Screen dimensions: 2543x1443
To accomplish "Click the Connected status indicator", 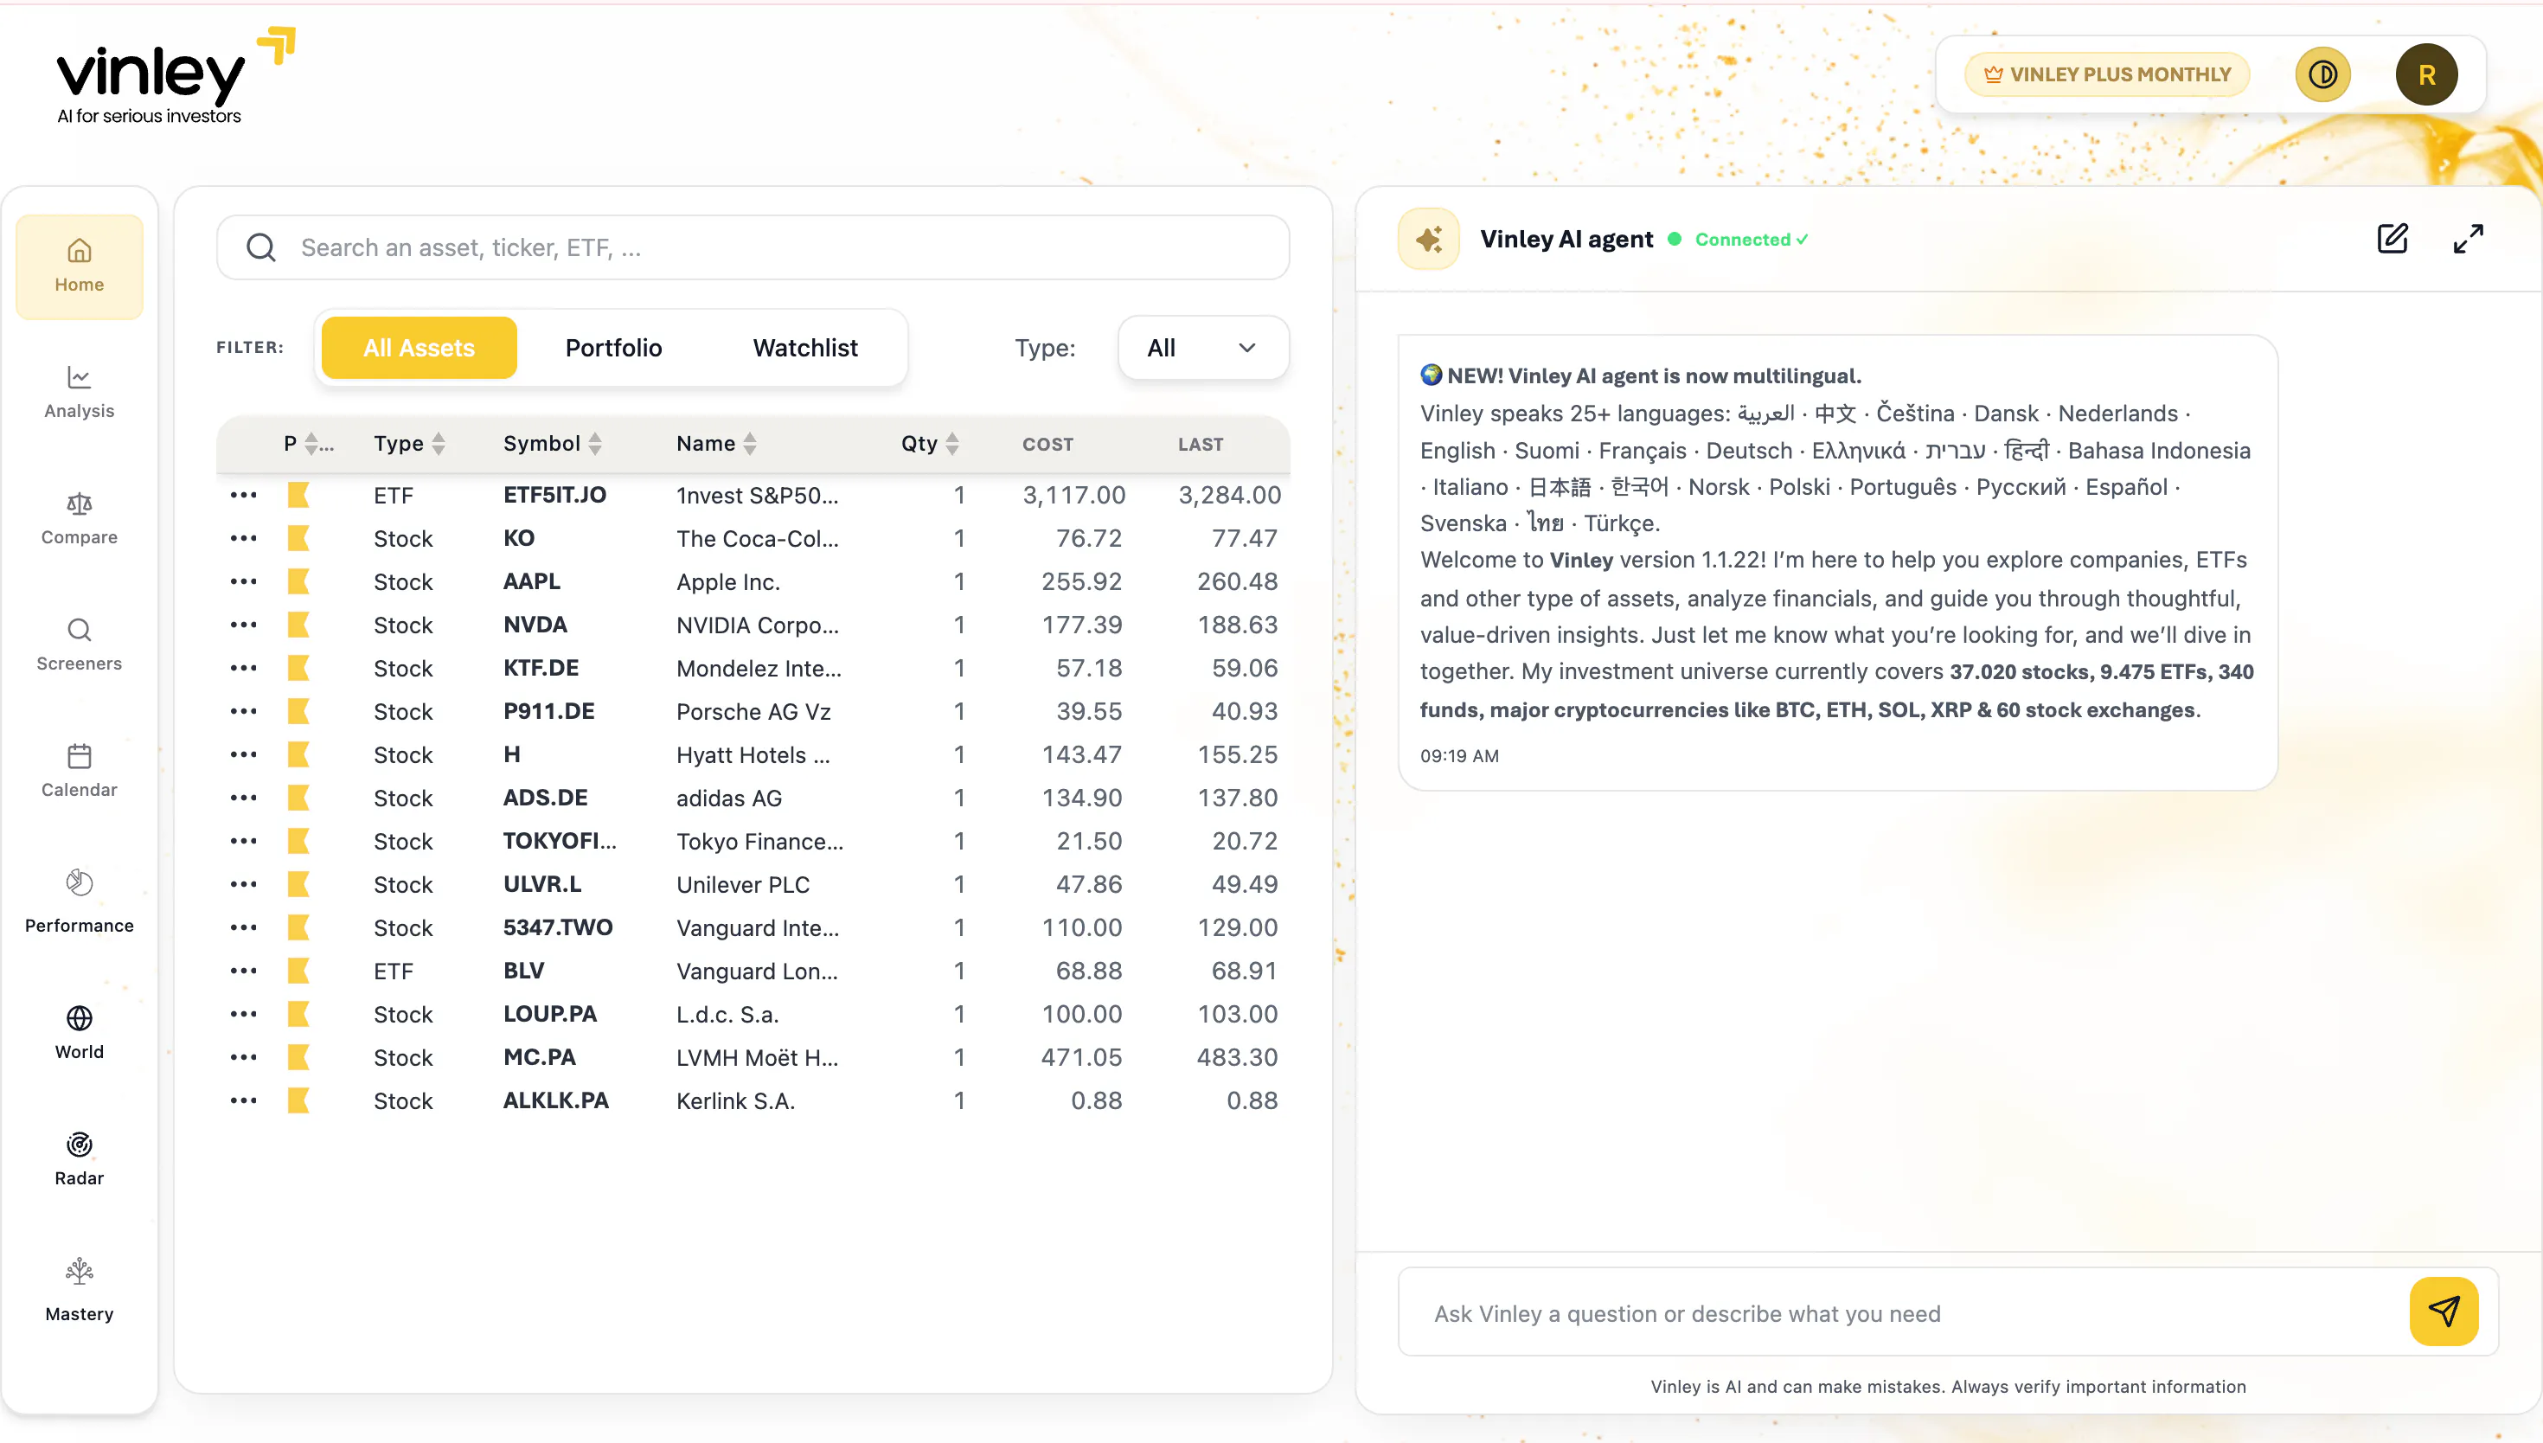I will click(x=1740, y=239).
